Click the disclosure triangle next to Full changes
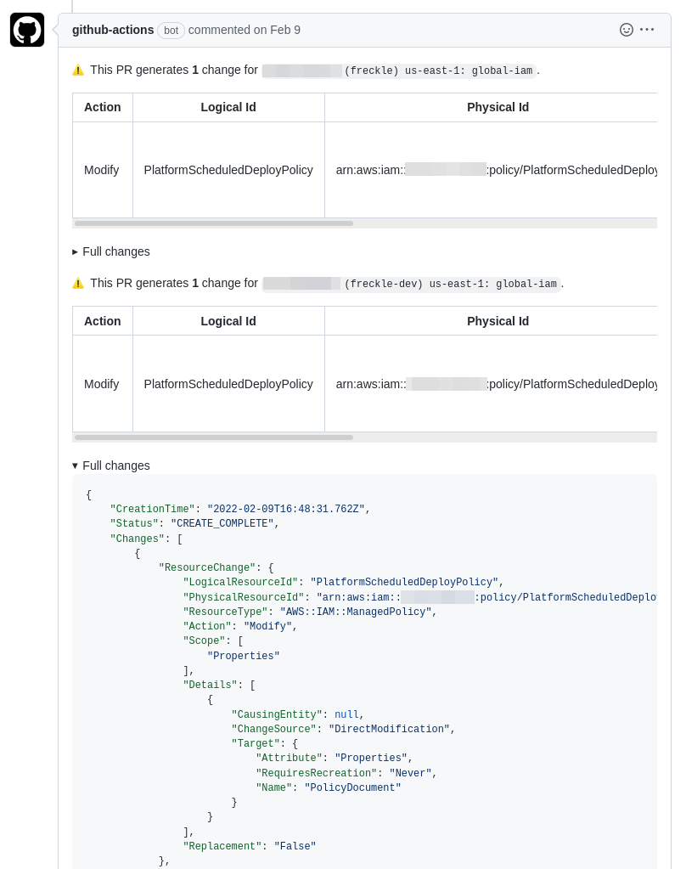Screen dimensions: 686x869 (76, 251)
